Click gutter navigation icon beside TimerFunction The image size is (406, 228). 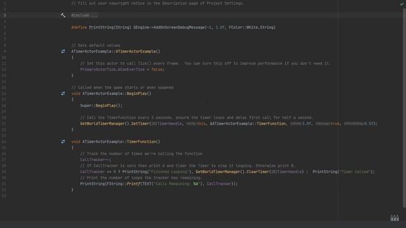[x=63, y=142]
